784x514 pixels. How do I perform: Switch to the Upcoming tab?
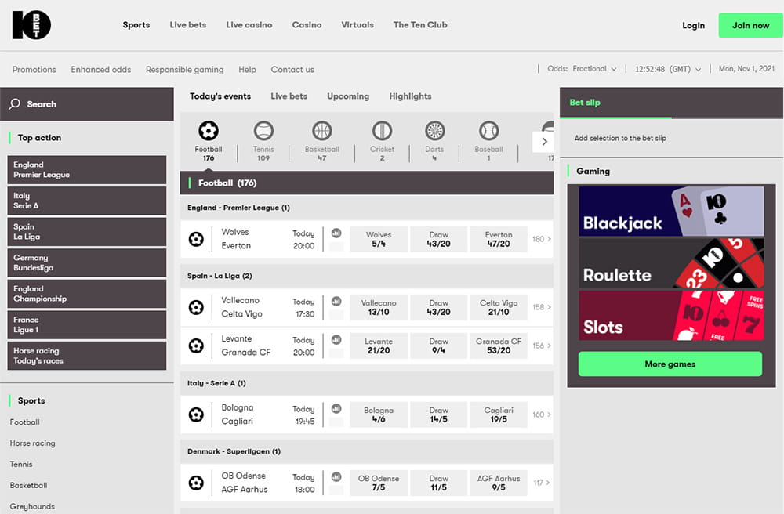[x=348, y=96]
